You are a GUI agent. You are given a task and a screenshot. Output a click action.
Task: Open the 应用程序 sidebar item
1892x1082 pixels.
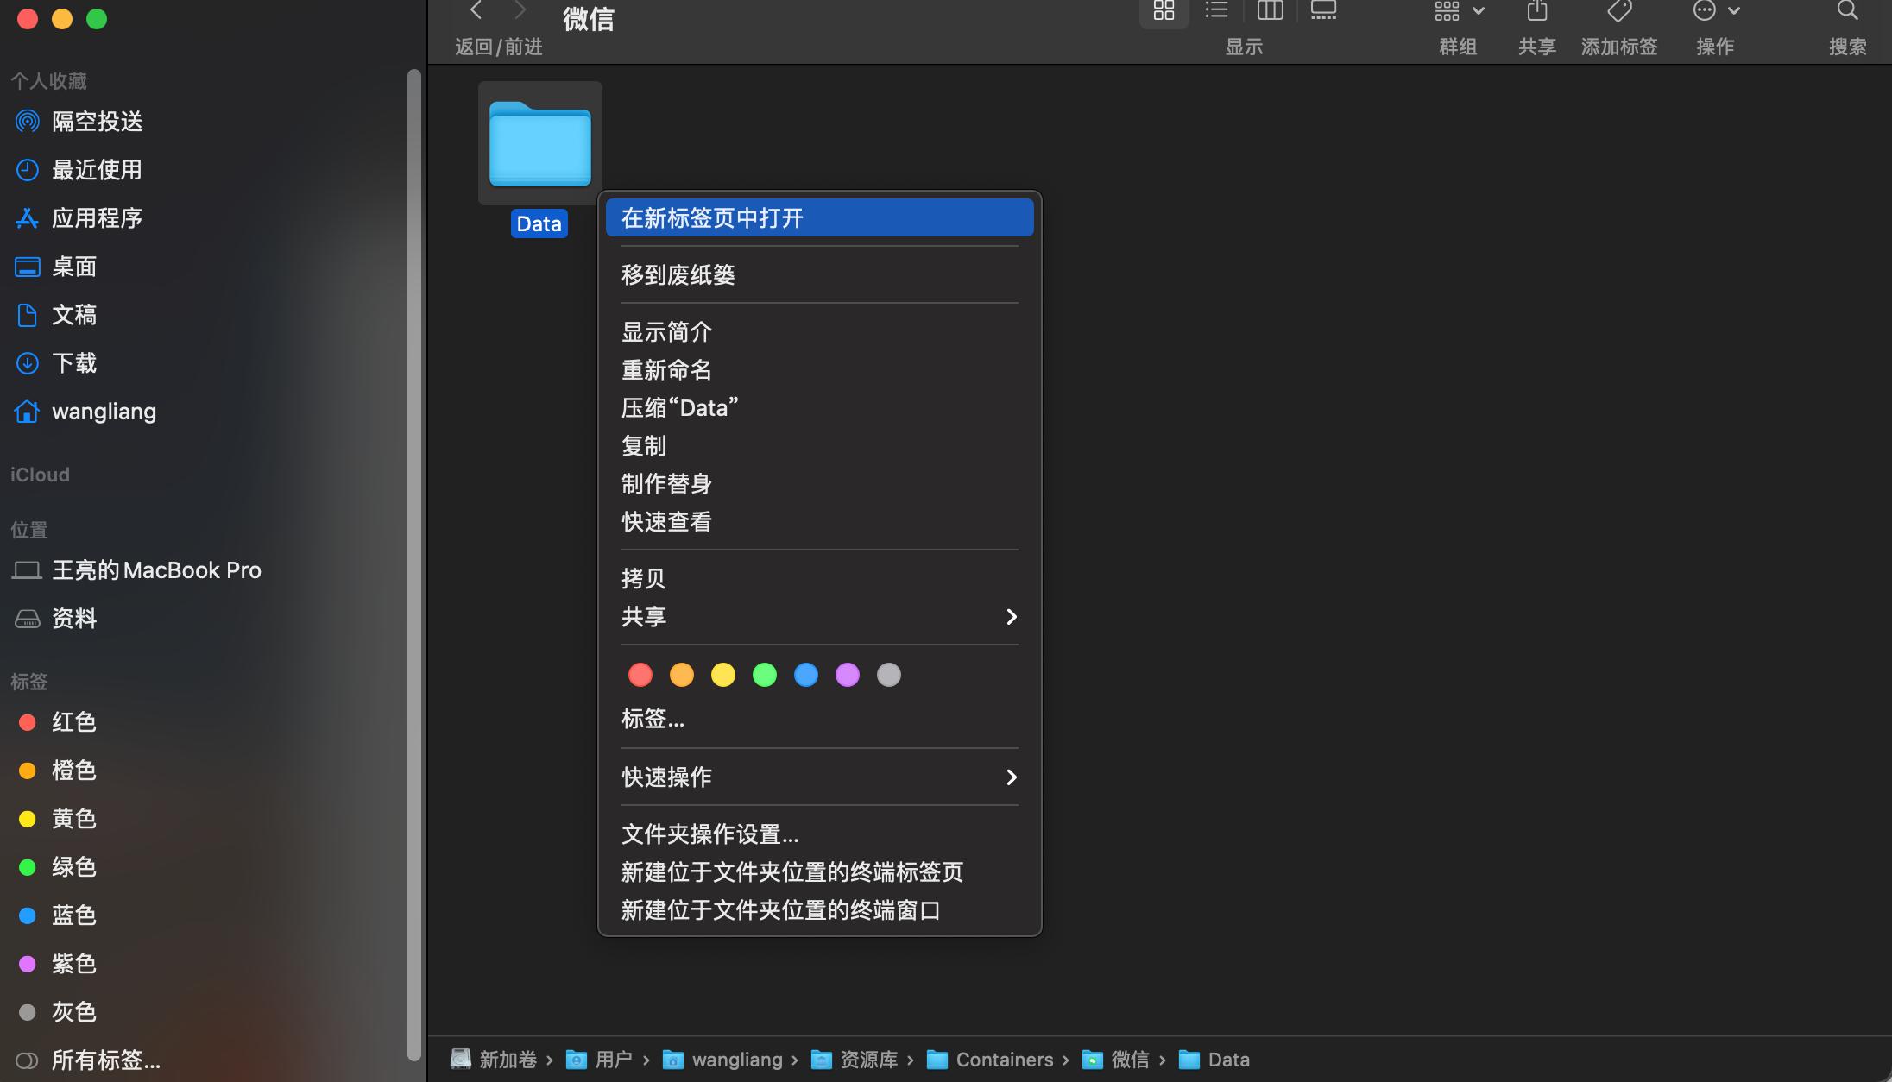[x=98, y=218]
